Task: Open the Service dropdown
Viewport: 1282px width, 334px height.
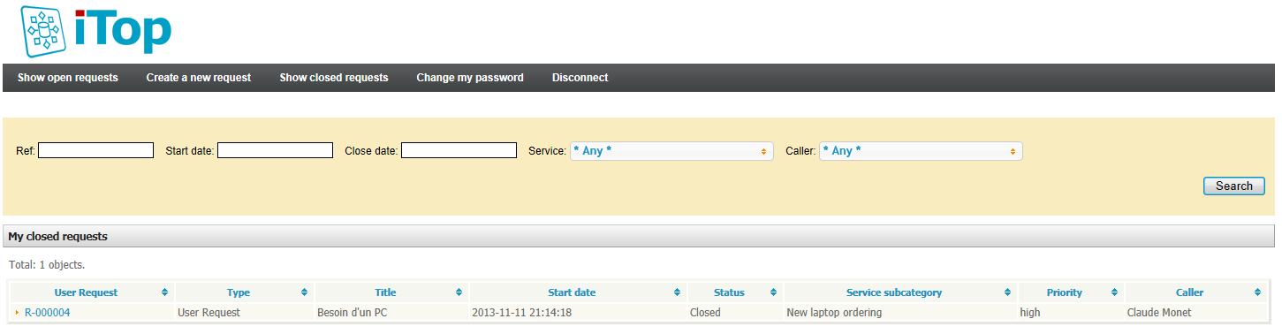Action: point(671,151)
